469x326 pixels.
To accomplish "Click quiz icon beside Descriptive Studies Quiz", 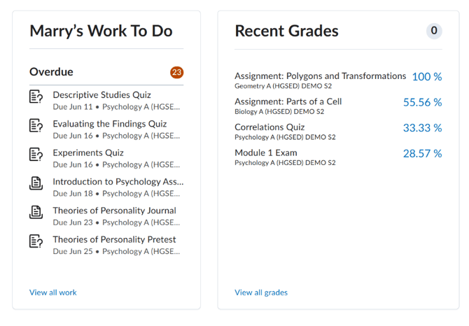I will click(36, 97).
